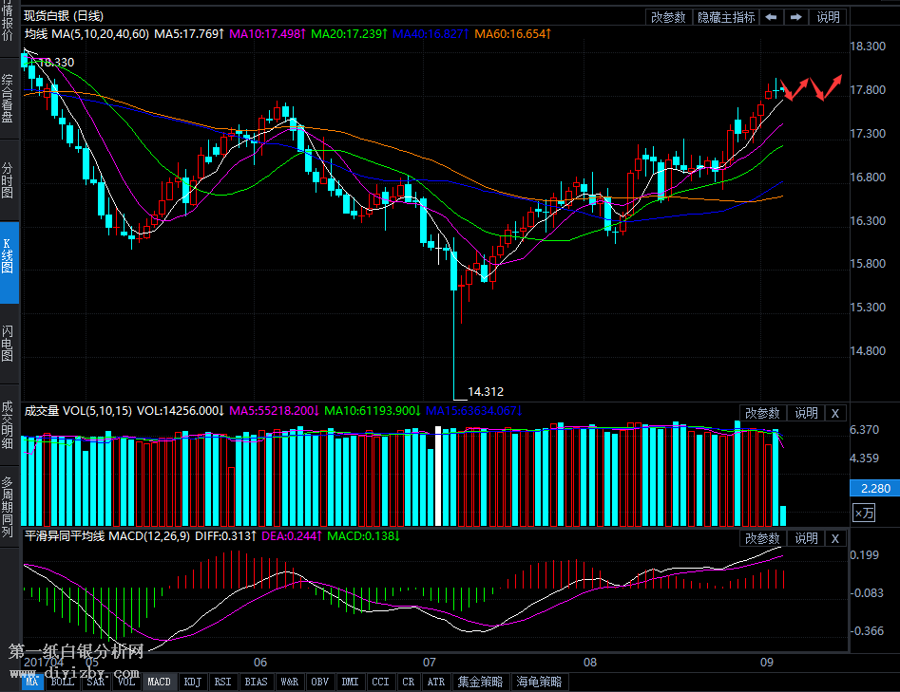
Task: Toggle 隐藏主指标 to hide main indicator
Action: click(726, 17)
